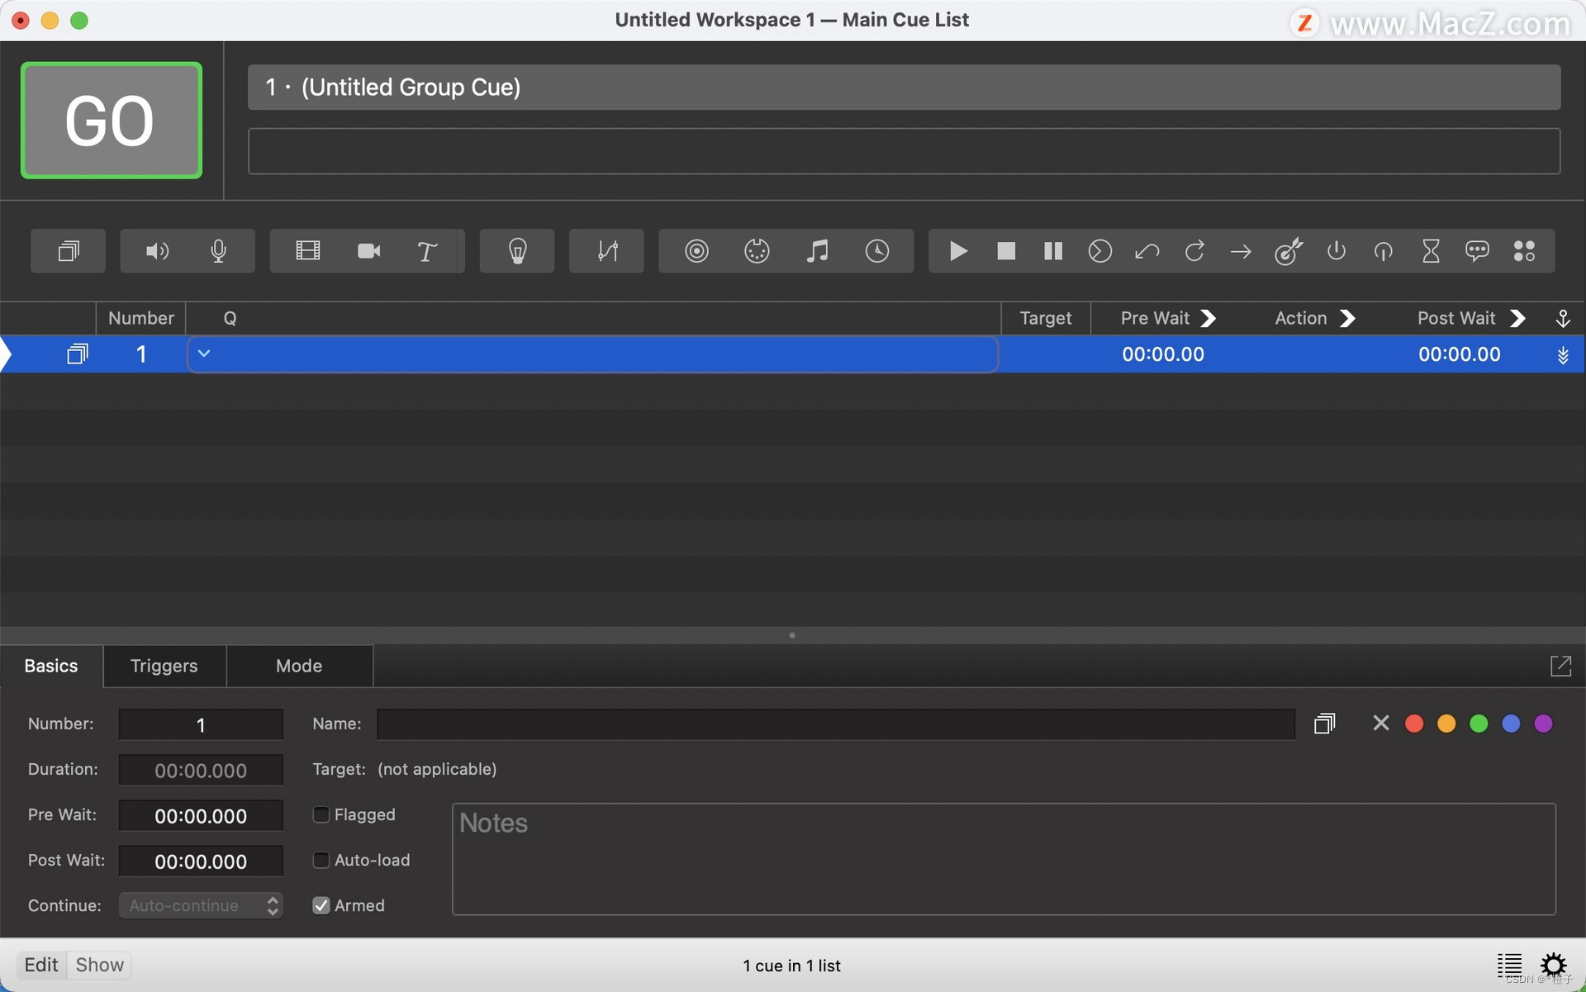Screen dimensions: 1586x992
Task: Create a Wait cue using the clock icon
Action: 877,251
